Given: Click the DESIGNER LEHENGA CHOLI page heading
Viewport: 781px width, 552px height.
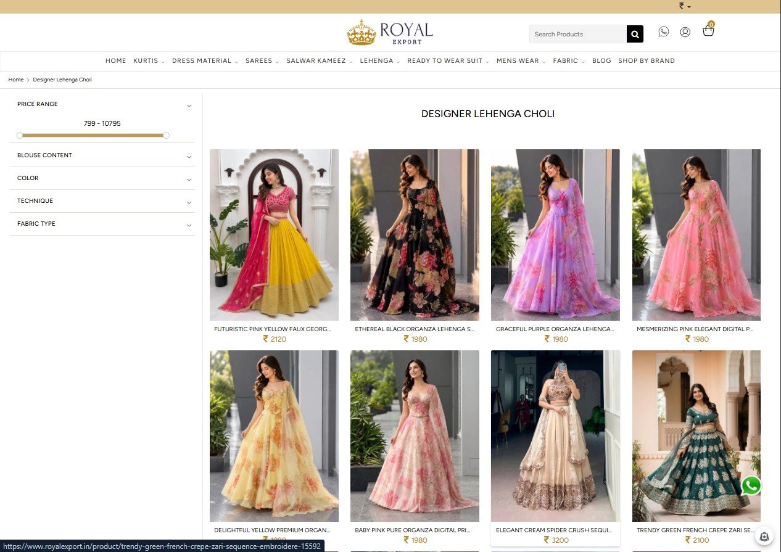Looking at the screenshot, I should [488, 114].
